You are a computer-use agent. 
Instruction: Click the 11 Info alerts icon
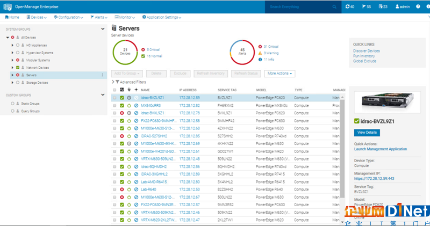260,60
